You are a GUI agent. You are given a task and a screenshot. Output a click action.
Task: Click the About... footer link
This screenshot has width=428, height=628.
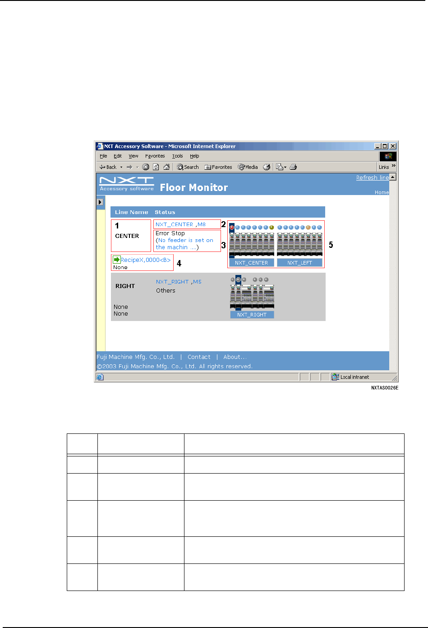235,357
